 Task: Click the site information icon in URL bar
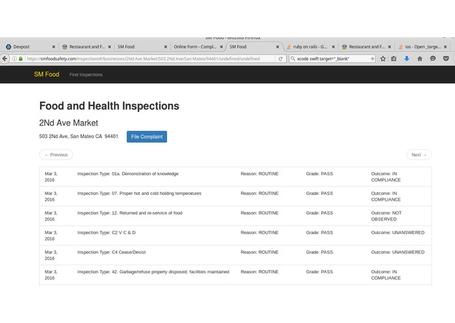[x=14, y=59]
